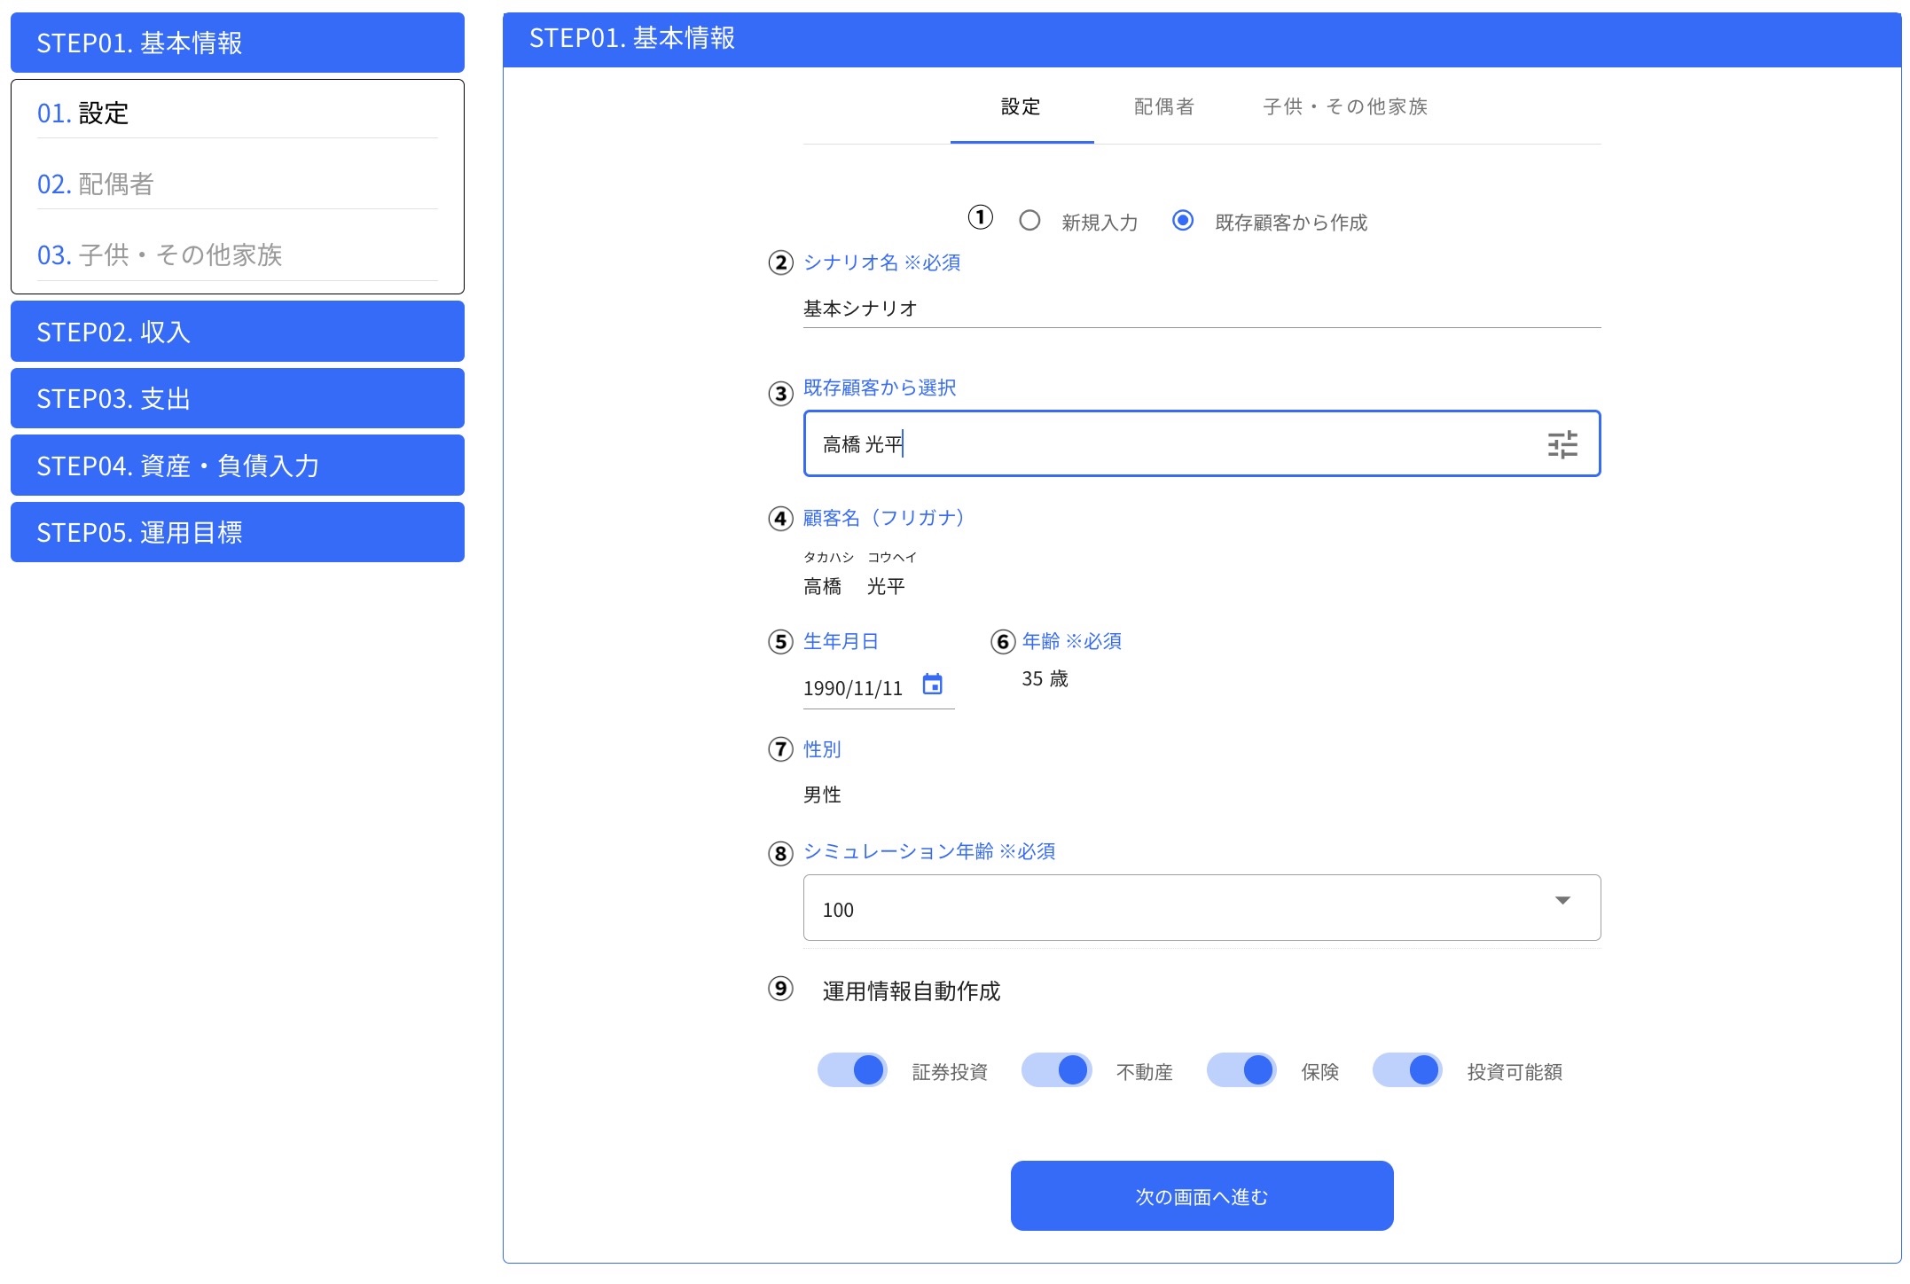The image size is (1910, 1284).
Task: Select the 既存顧客から作成 radio button
Action: pos(1183,221)
